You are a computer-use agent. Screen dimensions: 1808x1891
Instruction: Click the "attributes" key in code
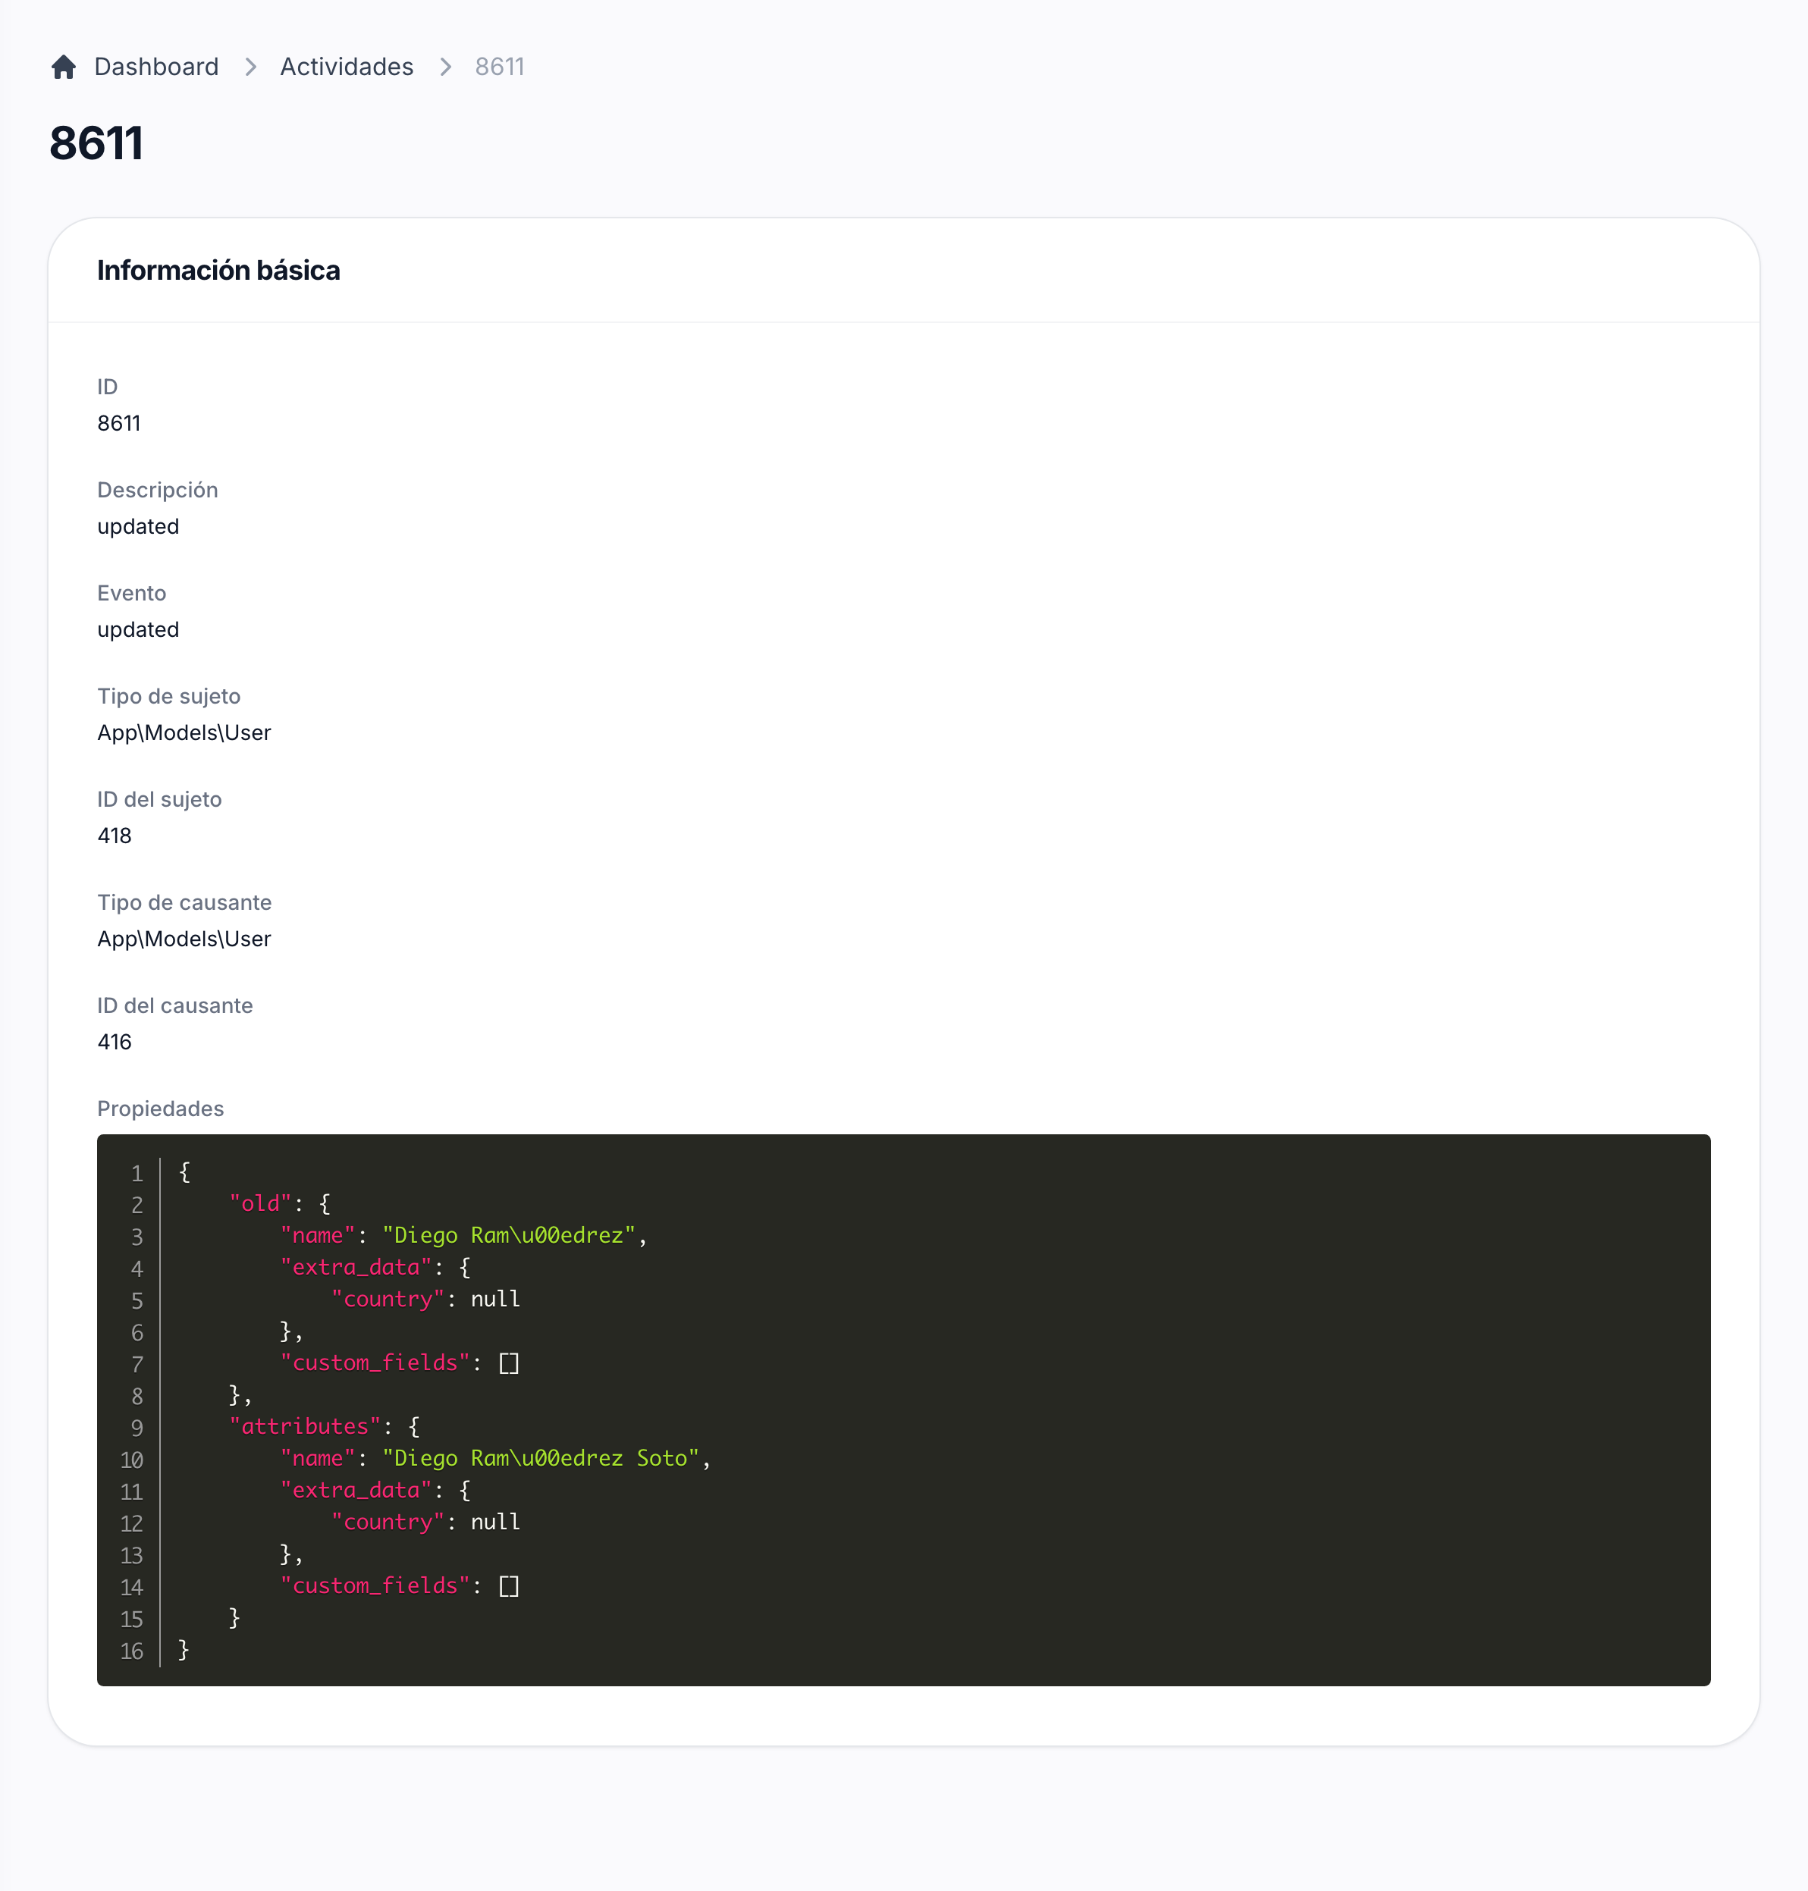pos(305,1425)
